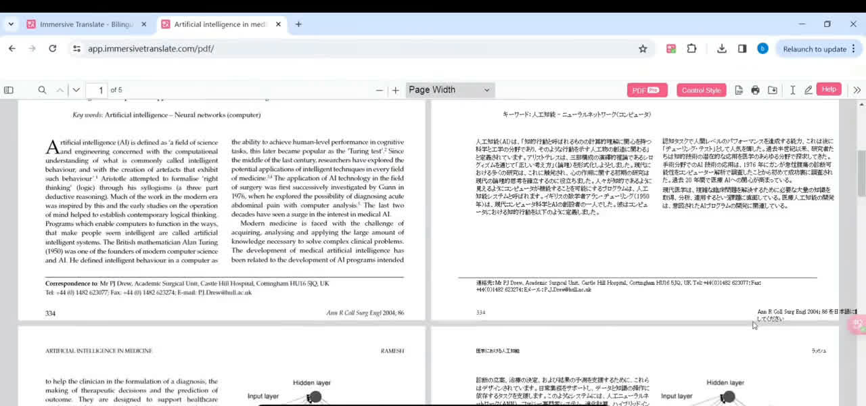Open the Immersive Translate extension icon
866x406 pixels.
tap(671, 49)
